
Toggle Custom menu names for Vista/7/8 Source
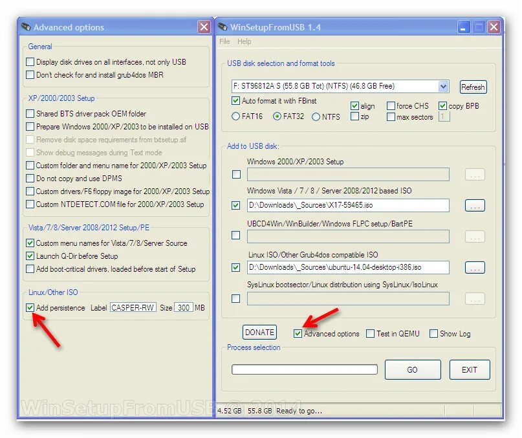(x=30, y=243)
